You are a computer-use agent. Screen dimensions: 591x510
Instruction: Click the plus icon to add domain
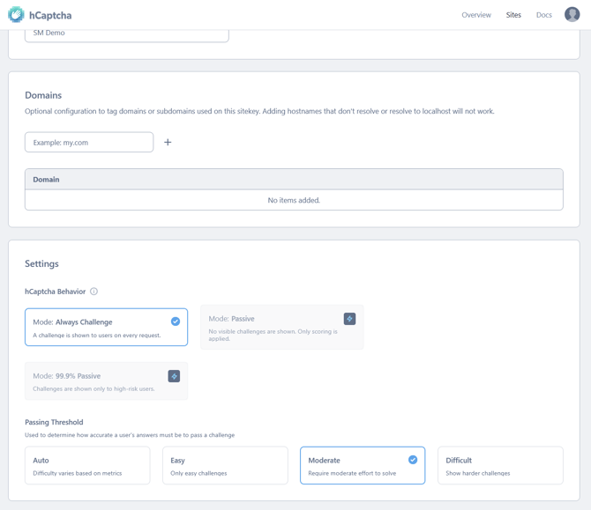(x=168, y=142)
